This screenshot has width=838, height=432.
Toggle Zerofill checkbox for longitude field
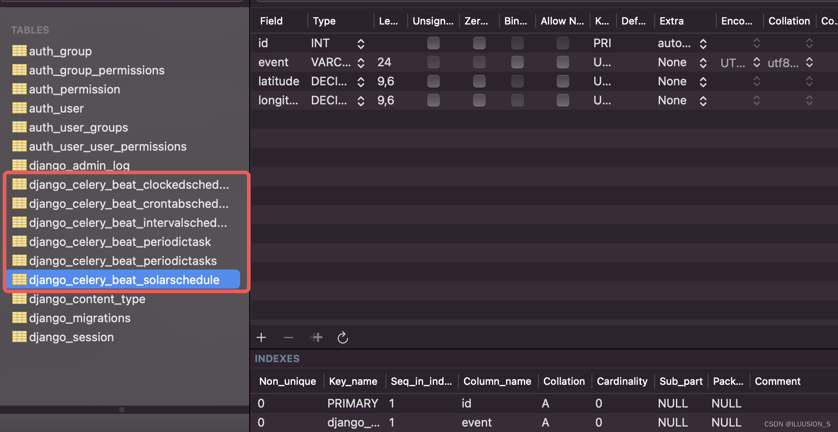tap(479, 100)
